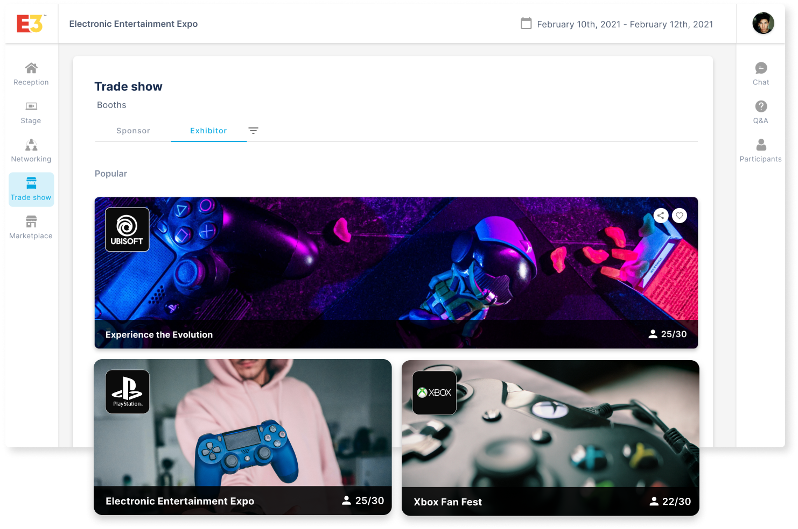Viewport: 798px width, 529px height.
Task: Click the Electronic Entertainment Expo header title
Action: (134, 24)
